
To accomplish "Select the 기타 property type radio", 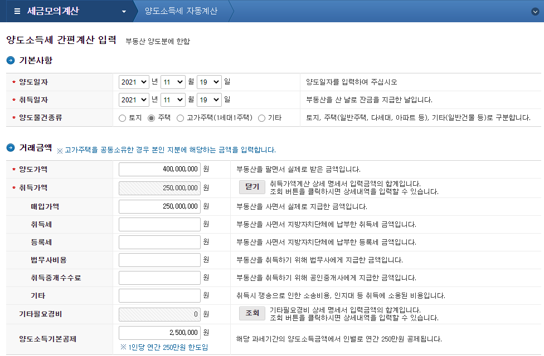I will click(x=261, y=118).
